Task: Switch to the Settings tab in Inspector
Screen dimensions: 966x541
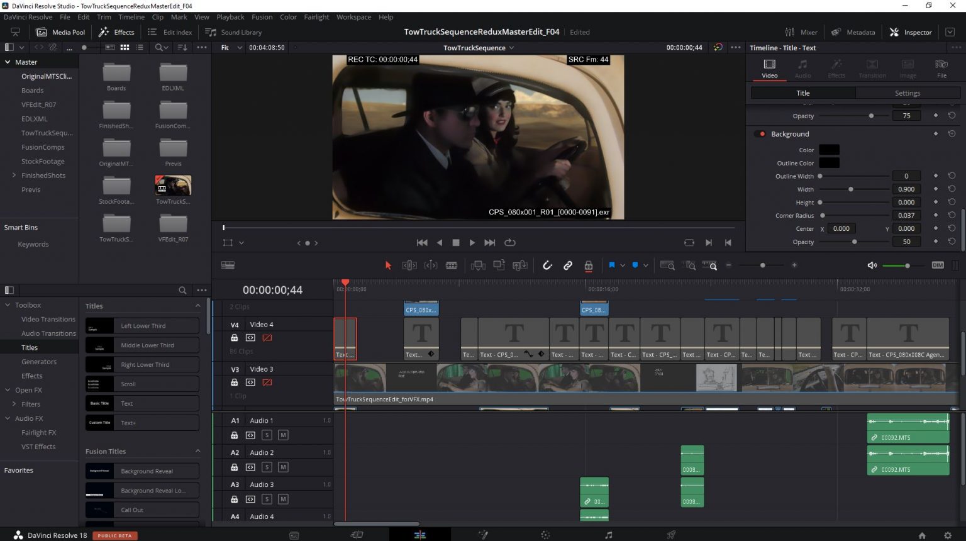Action: tap(907, 92)
